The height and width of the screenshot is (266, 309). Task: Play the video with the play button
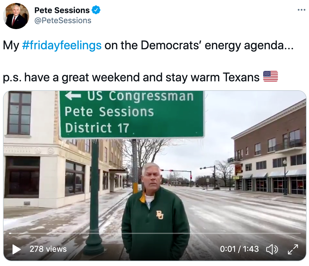tap(16, 249)
